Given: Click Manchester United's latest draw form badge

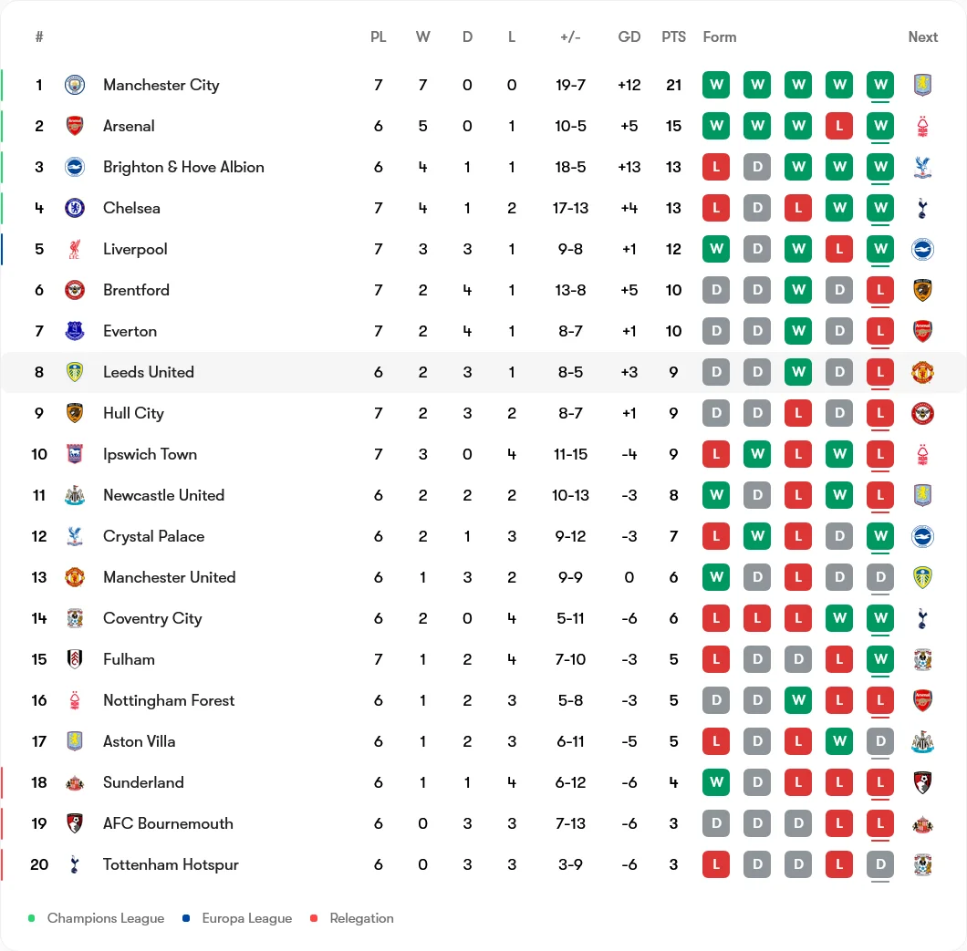Looking at the screenshot, I should [880, 577].
